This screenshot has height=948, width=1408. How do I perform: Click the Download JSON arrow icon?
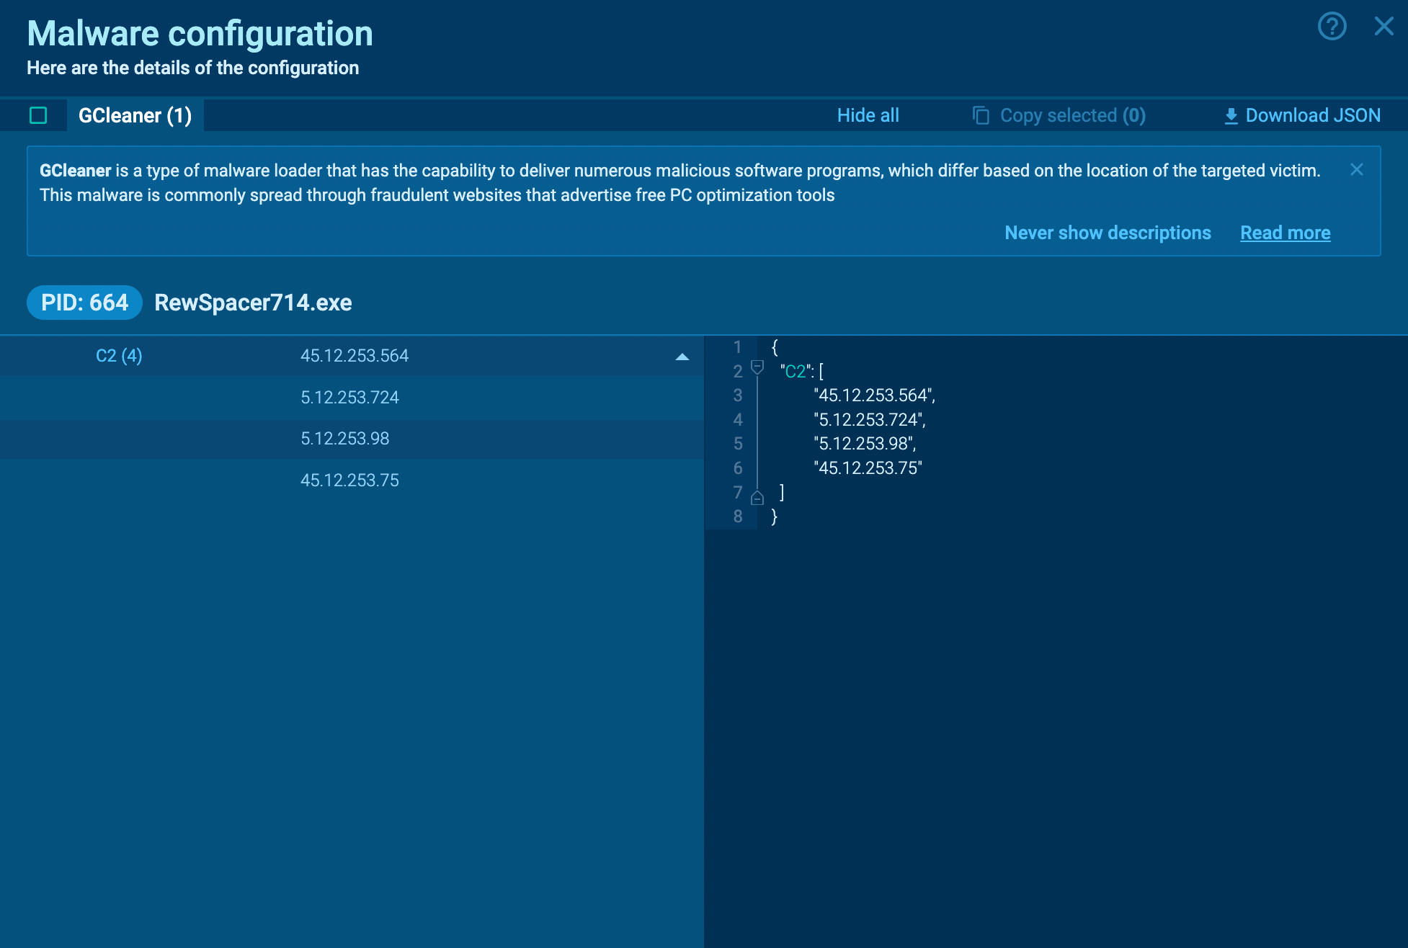coord(1231,116)
